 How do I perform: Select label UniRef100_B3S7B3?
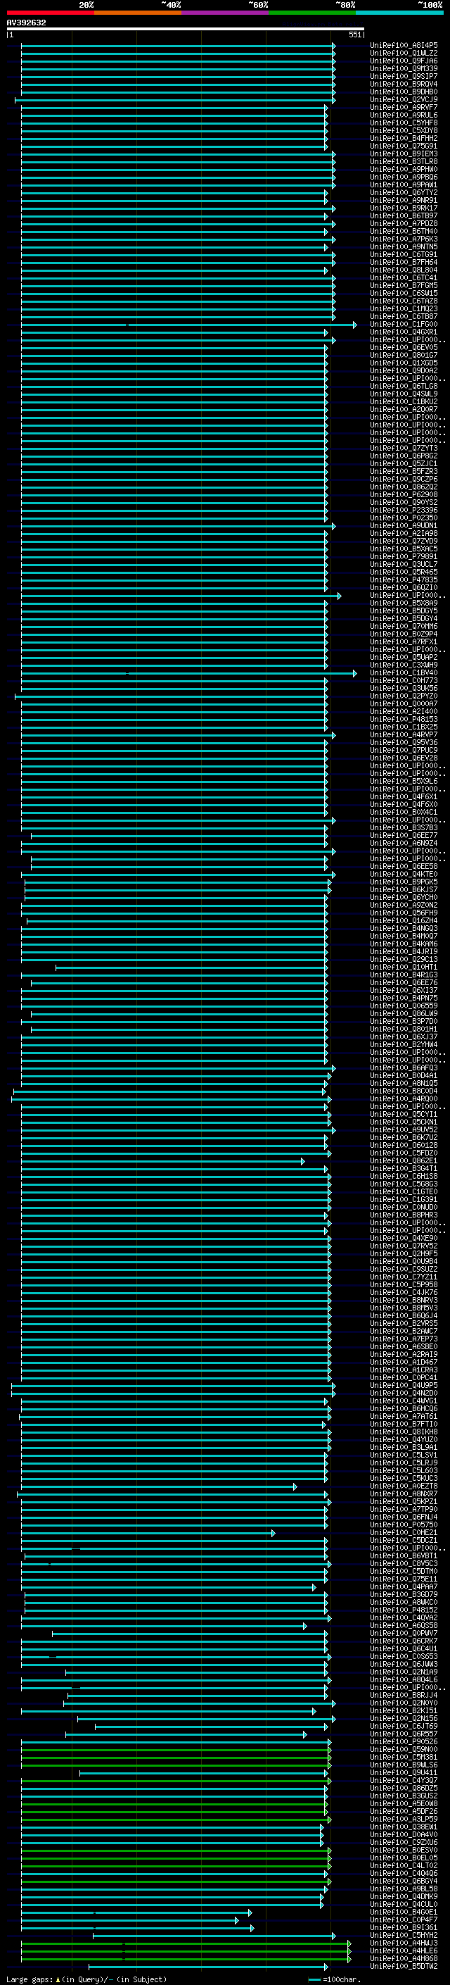404,827
